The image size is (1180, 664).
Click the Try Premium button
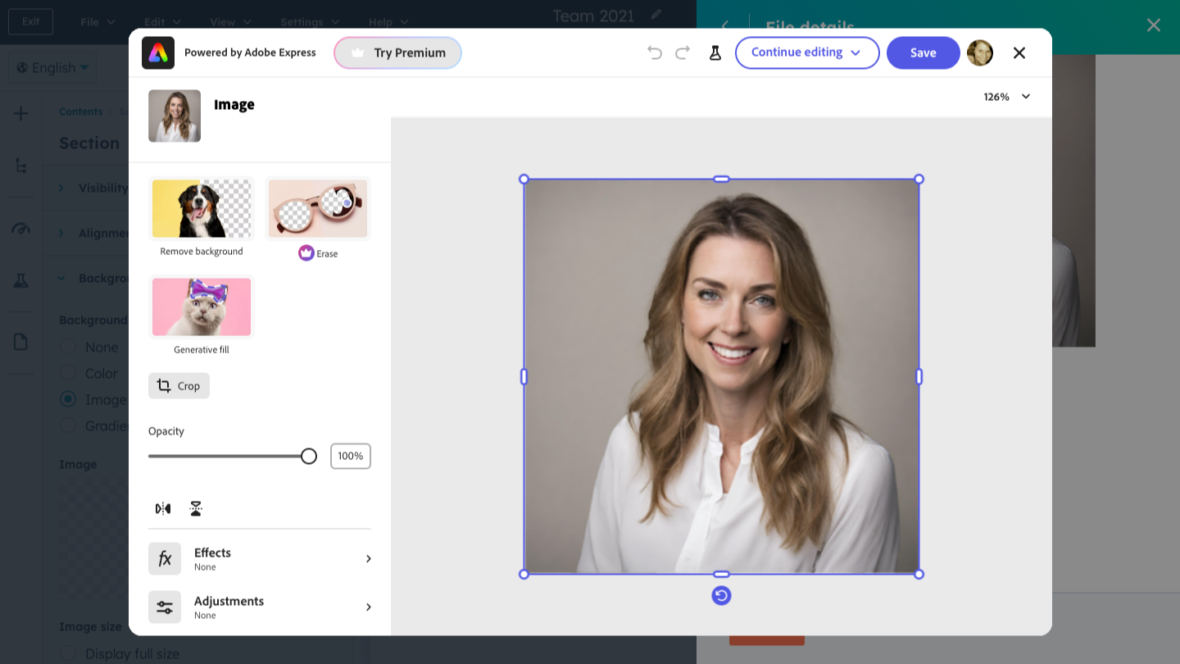click(x=397, y=52)
